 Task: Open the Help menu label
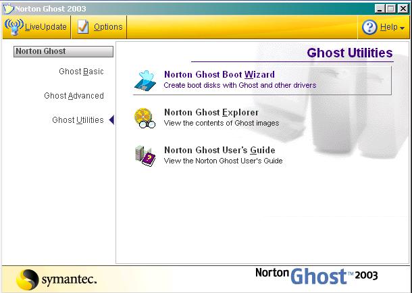click(389, 27)
